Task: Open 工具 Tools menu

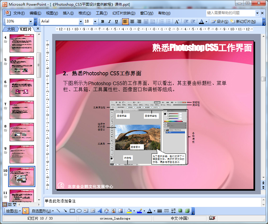Action: pos(102,13)
